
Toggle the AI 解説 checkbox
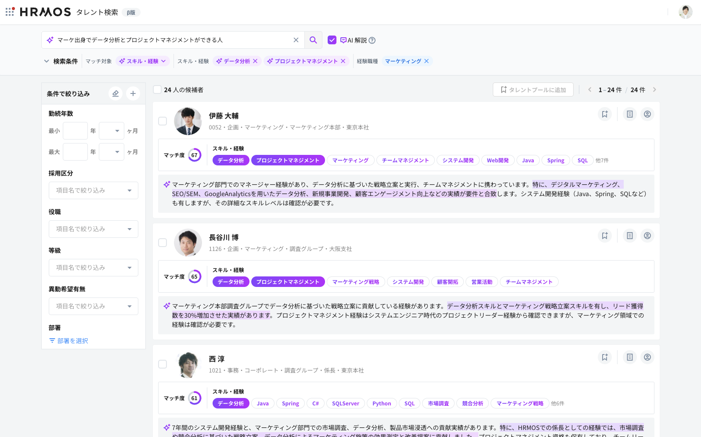tap(332, 40)
